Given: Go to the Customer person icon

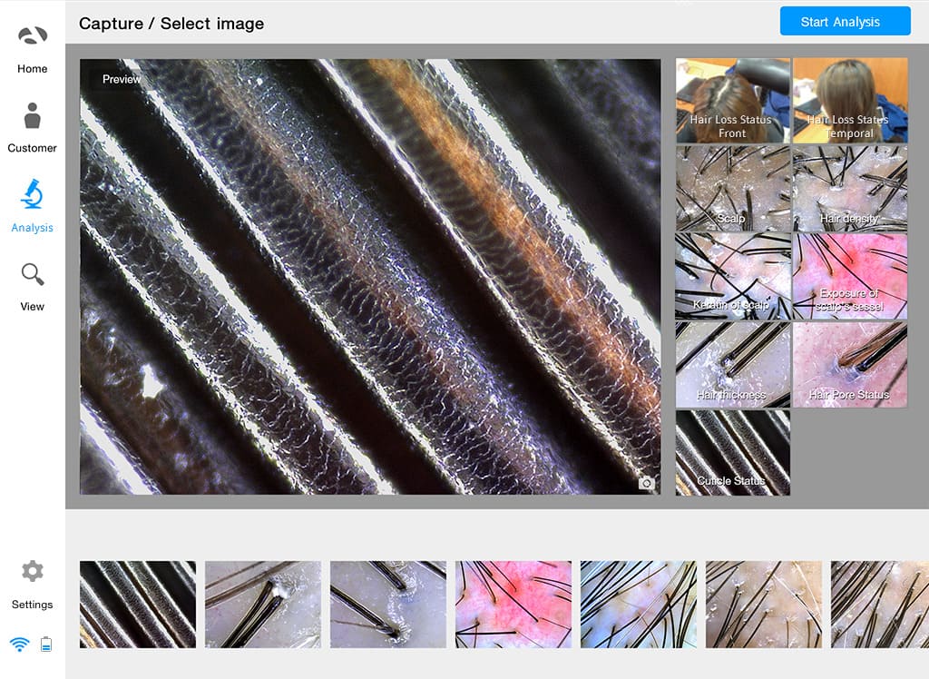Looking at the screenshot, I should point(33,115).
